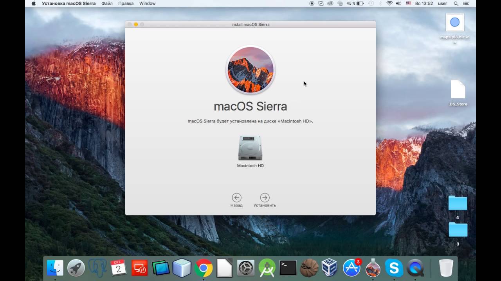This screenshot has width=501, height=281.
Task: Open the blue cube Dock app
Action: [182, 268]
